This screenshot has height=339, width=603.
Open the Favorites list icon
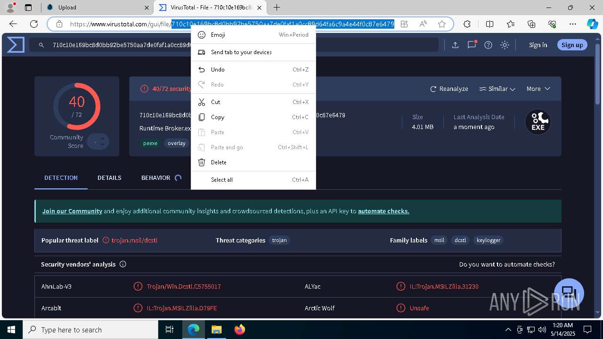pos(511,24)
